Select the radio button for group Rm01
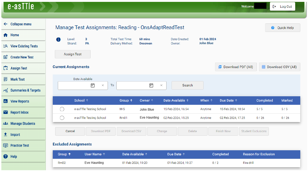 62,118
